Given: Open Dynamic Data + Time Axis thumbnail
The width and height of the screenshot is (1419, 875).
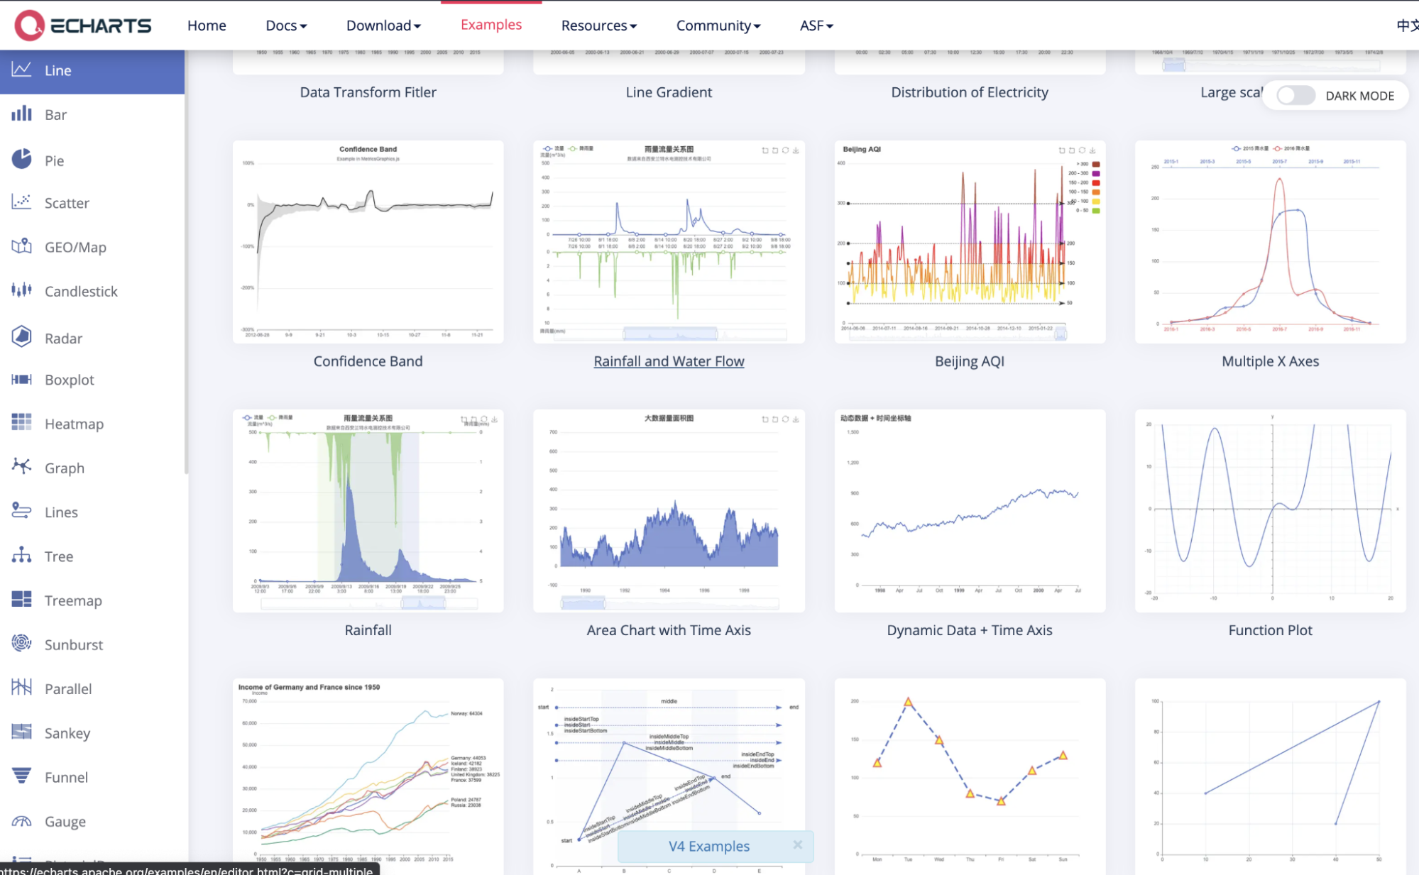Looking at the screenshot, I should click(x=970, y=510).
